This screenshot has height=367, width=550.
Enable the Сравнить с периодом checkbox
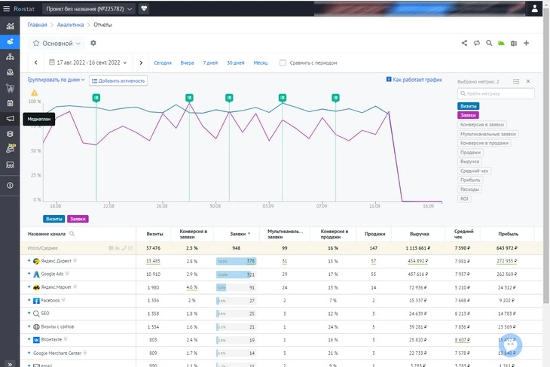pyautogui.click(x=283, y=63)
